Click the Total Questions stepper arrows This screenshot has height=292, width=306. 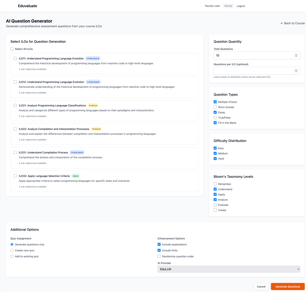tap(296, 56)
